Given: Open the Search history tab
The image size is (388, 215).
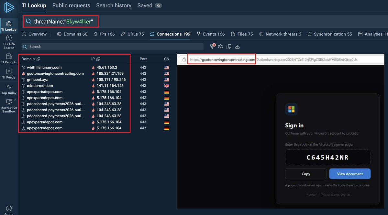Looking at the screenshot, I should pos(114,5).
